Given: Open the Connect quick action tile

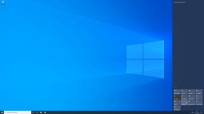Looking at the screenshot, I should pyautogui.click(x=185, y=92).
